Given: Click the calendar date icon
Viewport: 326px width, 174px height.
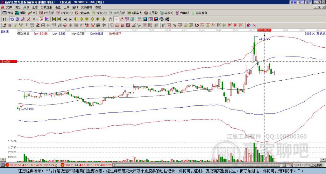Looking at the screenshot, I should (x=140, y=19).
